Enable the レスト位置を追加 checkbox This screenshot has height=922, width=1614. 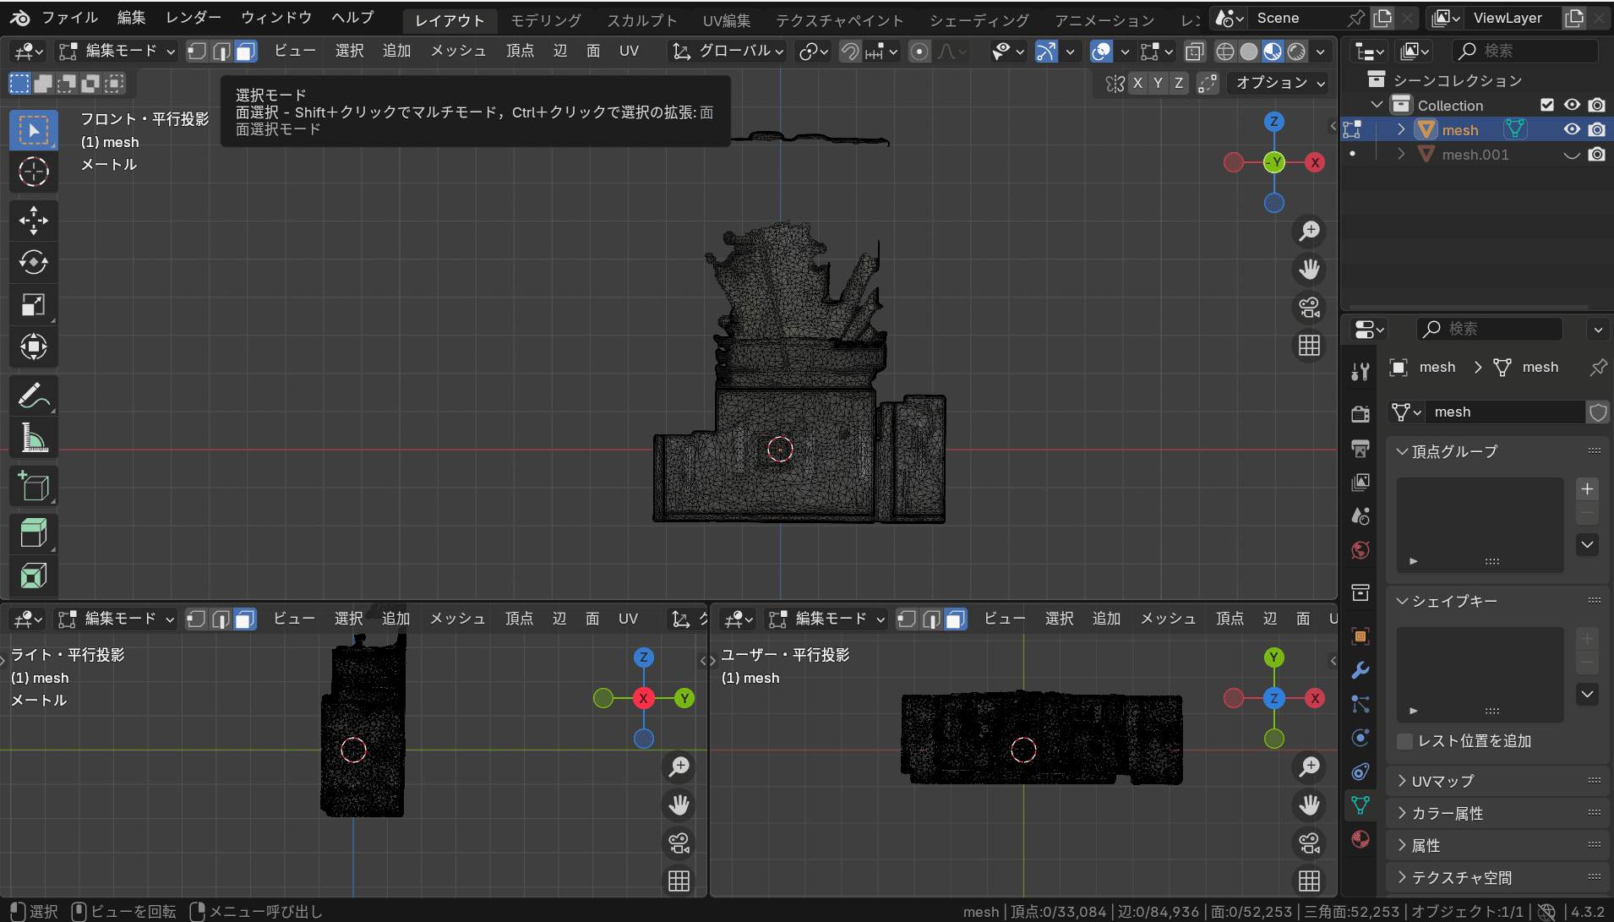[1405, 741]
